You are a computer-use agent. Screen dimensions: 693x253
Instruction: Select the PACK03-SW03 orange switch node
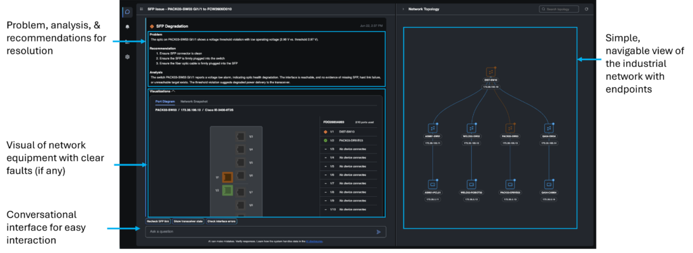pyautogui.click(x=510, y=128)
